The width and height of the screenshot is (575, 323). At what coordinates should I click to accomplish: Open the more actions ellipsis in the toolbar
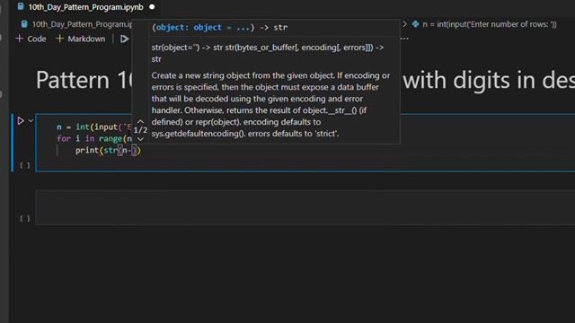[x=404, y=39]
